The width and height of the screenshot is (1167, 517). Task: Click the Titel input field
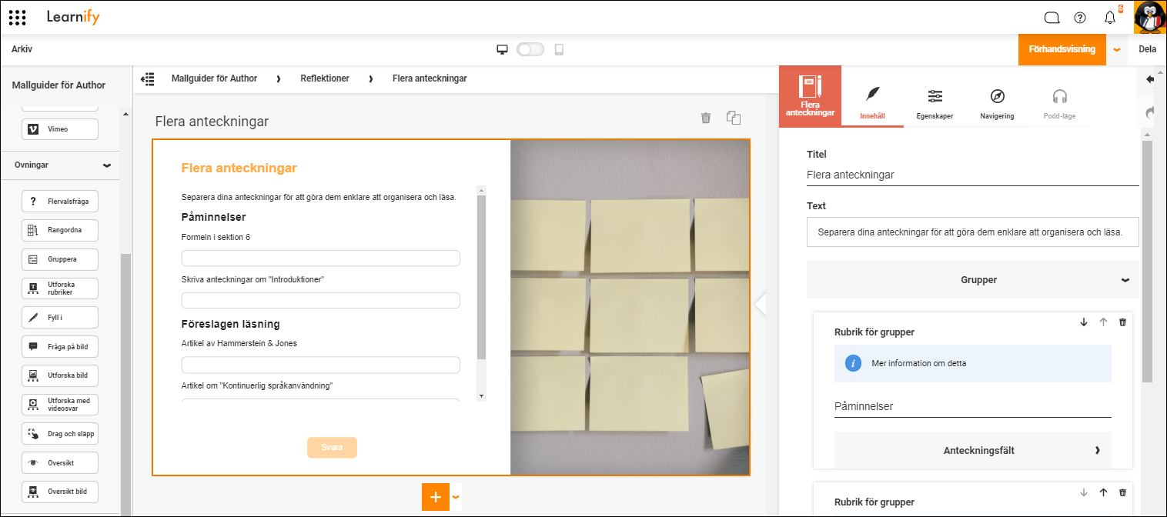pos(973,175)
